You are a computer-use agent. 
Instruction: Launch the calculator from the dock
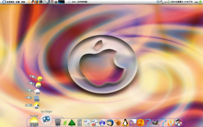[x=80, y=123]
